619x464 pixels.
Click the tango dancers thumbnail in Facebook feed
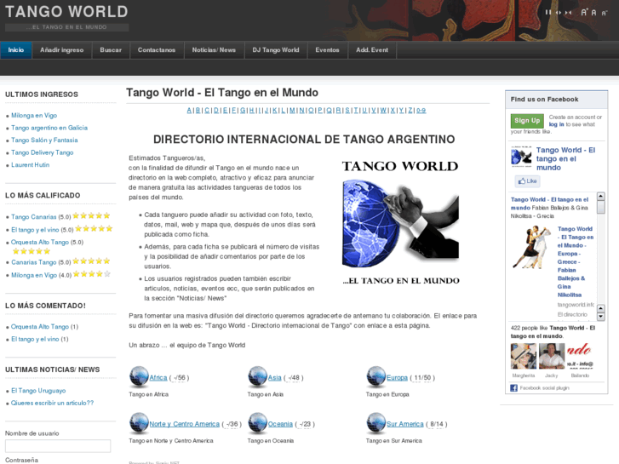[x=531, y=247]
